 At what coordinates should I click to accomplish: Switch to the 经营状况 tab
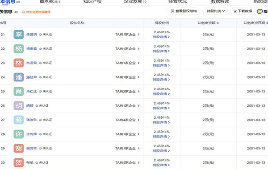pos(178,2)
